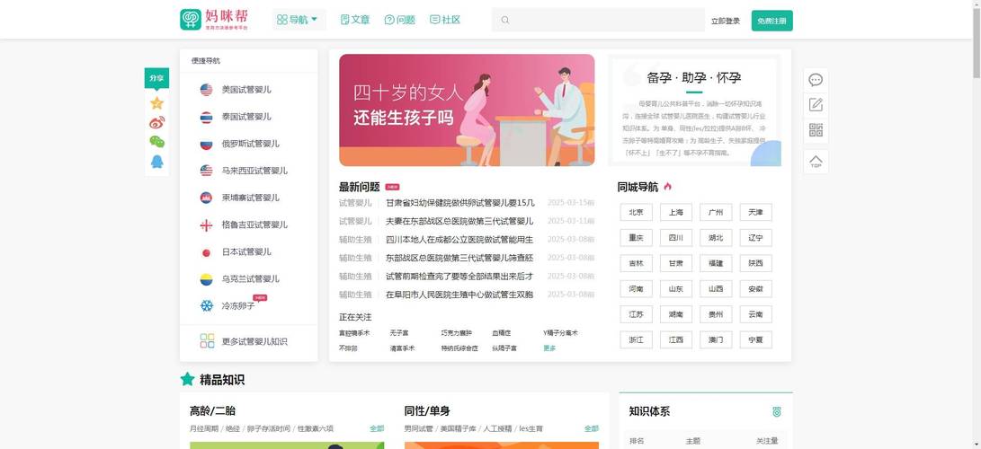Share via the Weibo icon

pyautogui.click(x=157, y=122)
